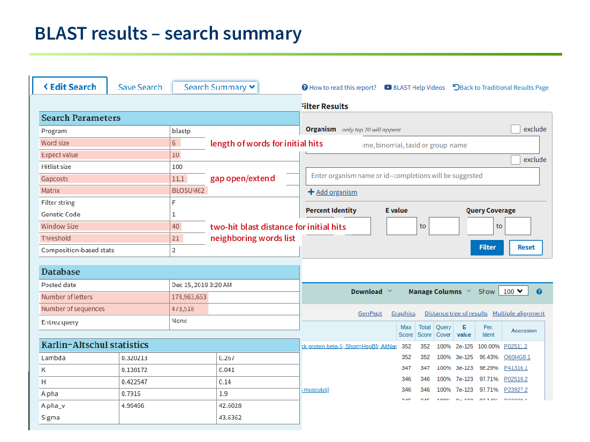Tick the exclude checkbox beside the Organism label
Viewport: 590px width, 442px height.
click(516, 129)
